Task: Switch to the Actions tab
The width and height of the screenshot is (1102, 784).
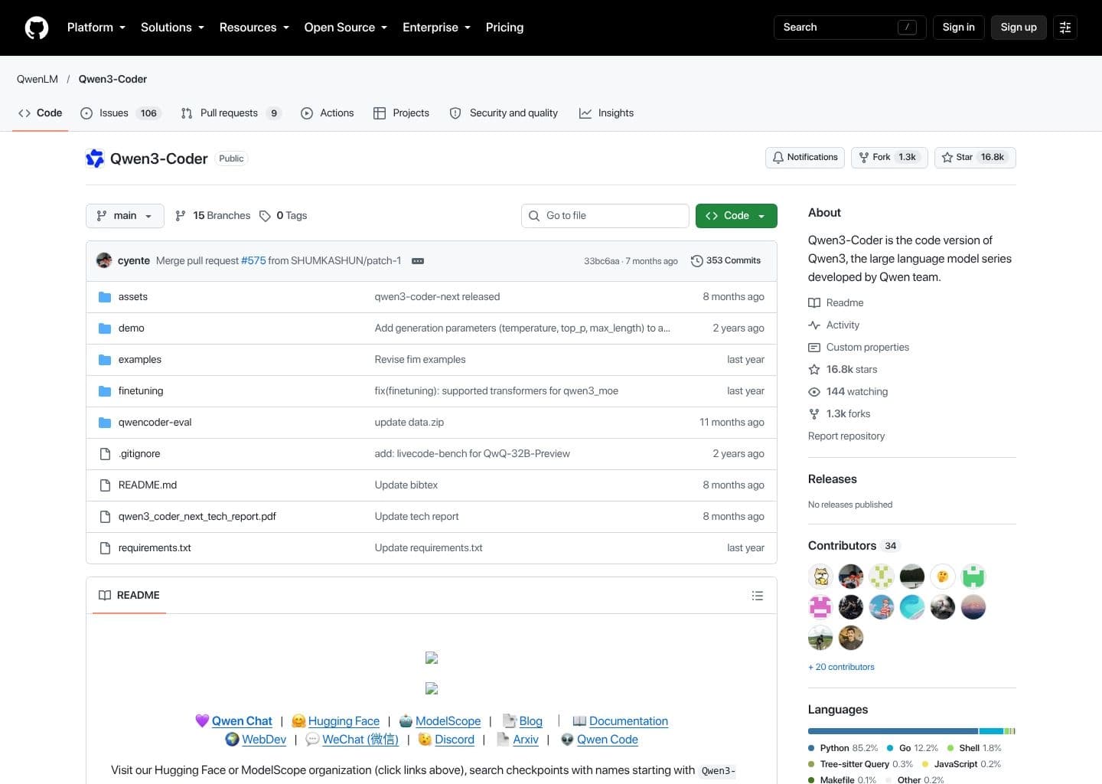Action: [328, 113]
